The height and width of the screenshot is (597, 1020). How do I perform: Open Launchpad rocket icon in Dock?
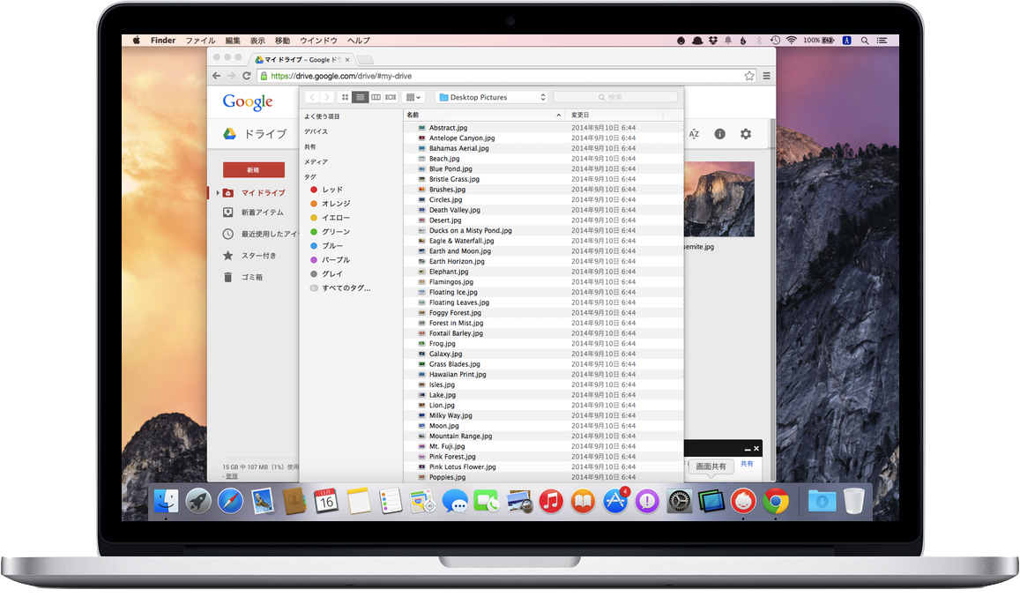coord(197,501)
